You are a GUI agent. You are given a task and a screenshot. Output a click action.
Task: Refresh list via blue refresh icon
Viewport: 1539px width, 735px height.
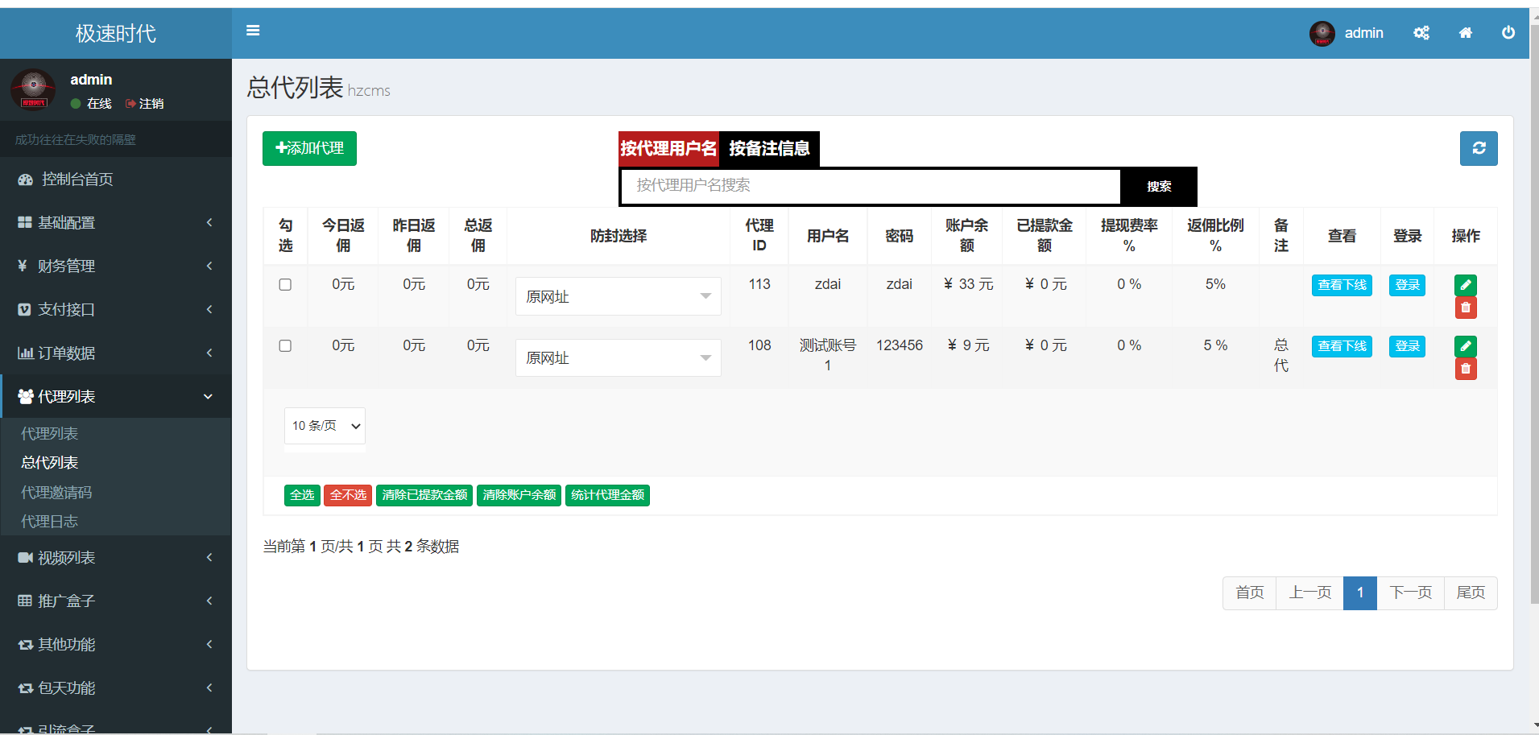click(1479, 148)
